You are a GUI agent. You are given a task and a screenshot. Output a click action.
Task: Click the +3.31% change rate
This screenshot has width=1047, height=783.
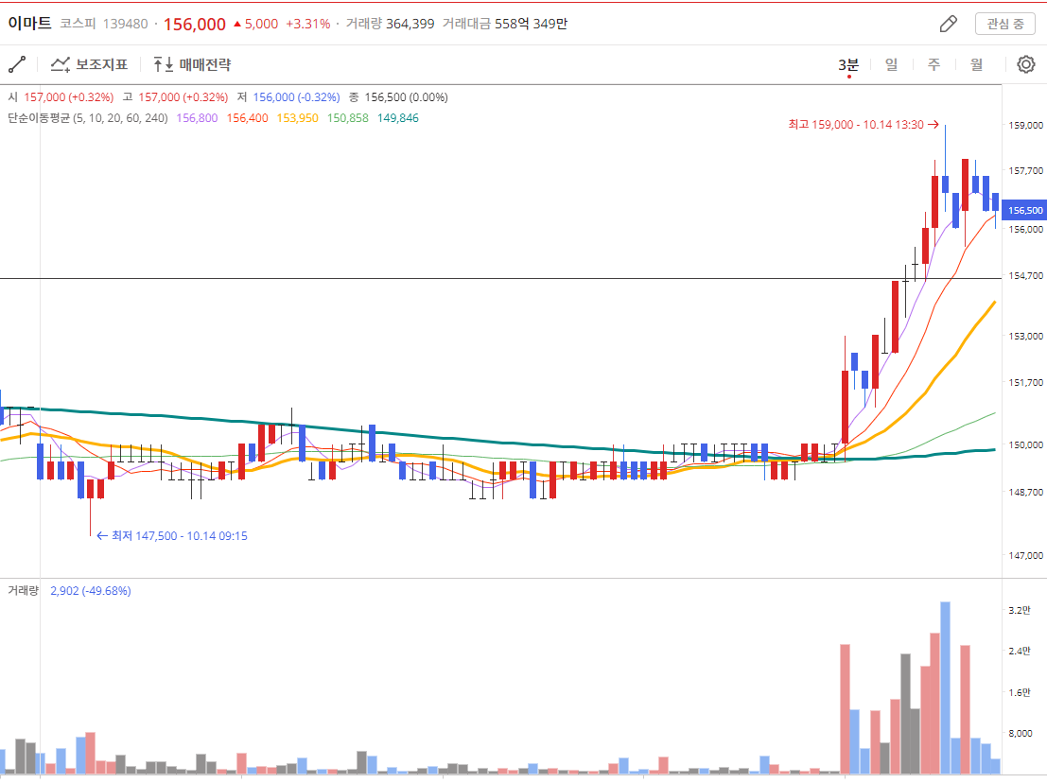pyautogui.click(x=307, y=24)
